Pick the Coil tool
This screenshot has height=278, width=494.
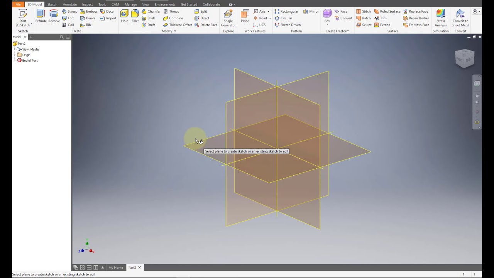coord(68,25)
